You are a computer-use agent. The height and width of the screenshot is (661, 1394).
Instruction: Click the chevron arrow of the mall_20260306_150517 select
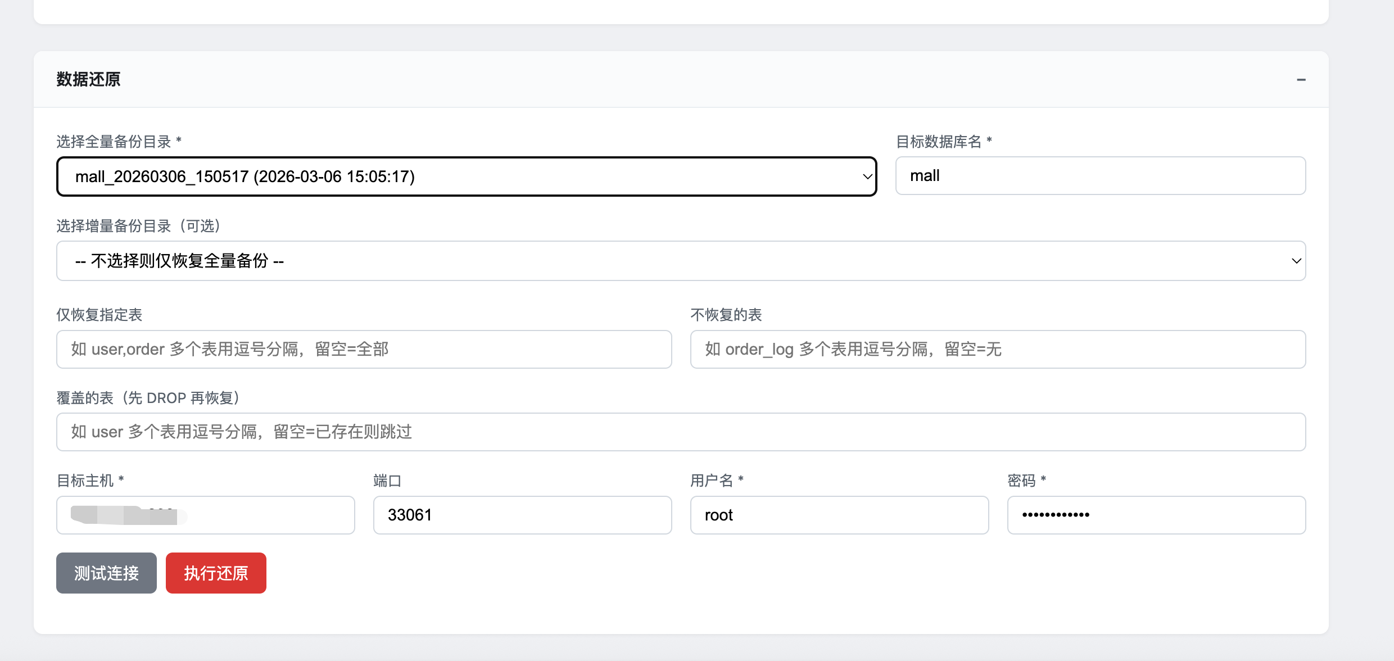[x=867, y=176]
